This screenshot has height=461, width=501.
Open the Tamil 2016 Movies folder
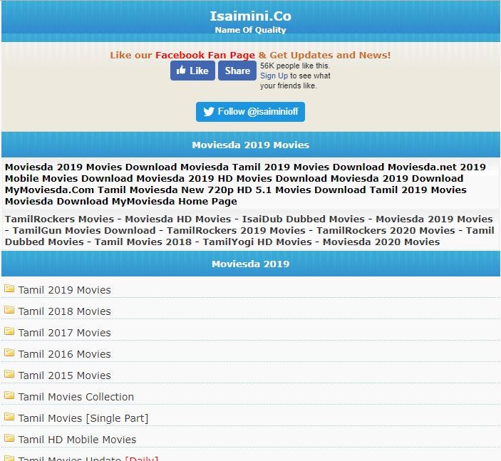[65, 354]
